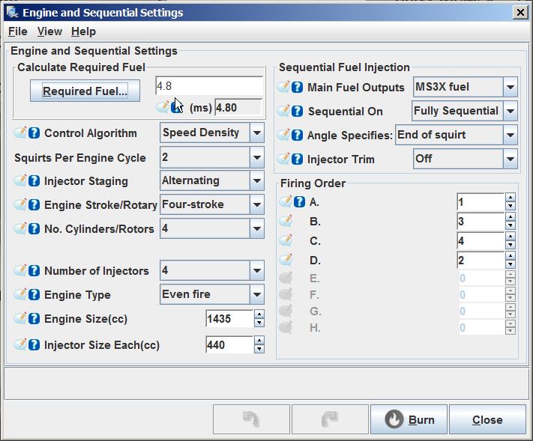Click the note icon beside Sequential On
533x441 pixels.
coord(284,111)
